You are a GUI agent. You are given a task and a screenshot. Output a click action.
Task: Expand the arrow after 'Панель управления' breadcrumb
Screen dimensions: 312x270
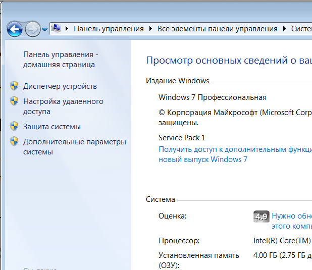[150, 29]
